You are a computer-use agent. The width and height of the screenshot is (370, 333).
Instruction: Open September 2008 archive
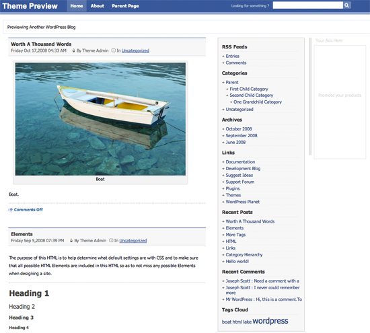[x=242, y=136]
